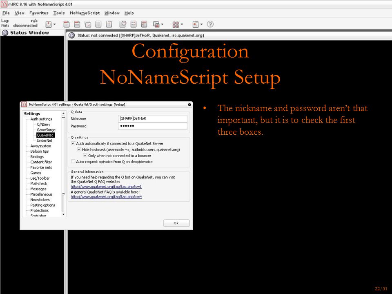Open the File menu
The width and height of the screenshot is (392, 294).
coord(6,13)
